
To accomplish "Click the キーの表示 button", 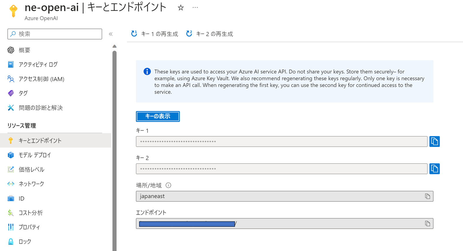I will point(158,116).
